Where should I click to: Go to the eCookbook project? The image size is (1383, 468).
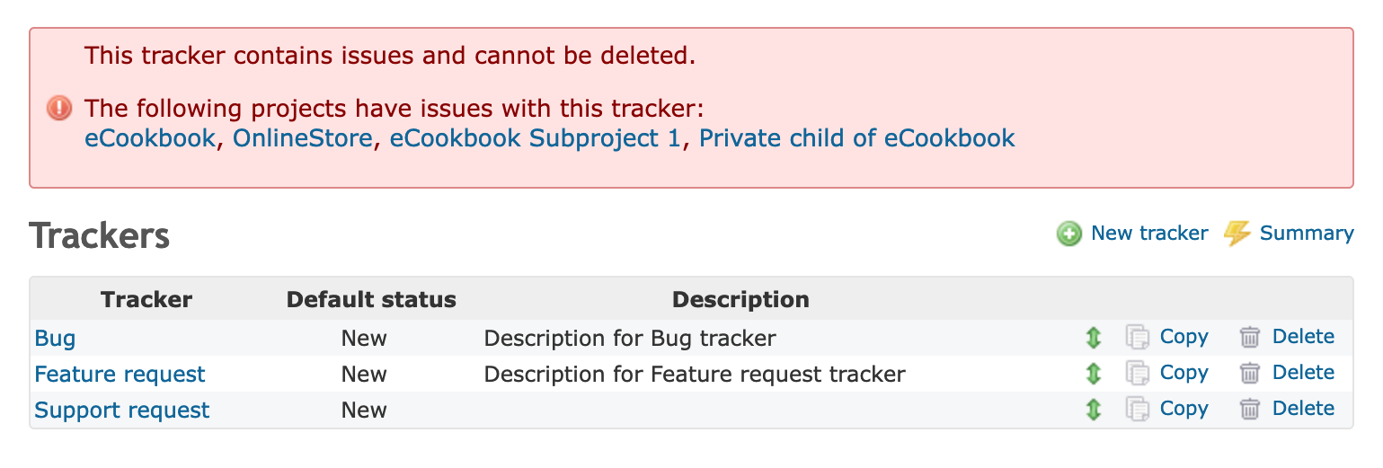point(150,138)
